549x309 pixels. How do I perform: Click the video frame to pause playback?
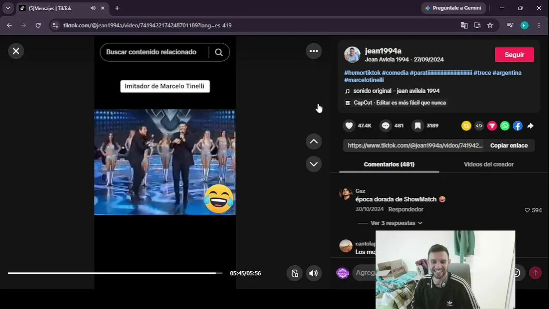[165, 162]
